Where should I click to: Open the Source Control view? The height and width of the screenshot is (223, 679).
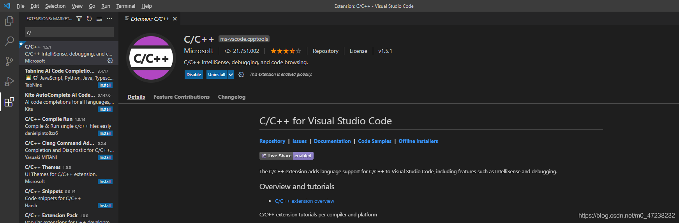pyautogui.click(x=9, y=61)
